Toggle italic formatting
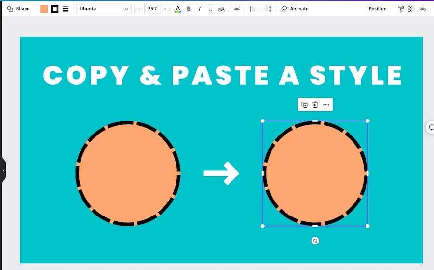Screen dimensions: 434x270 point(199,9)
